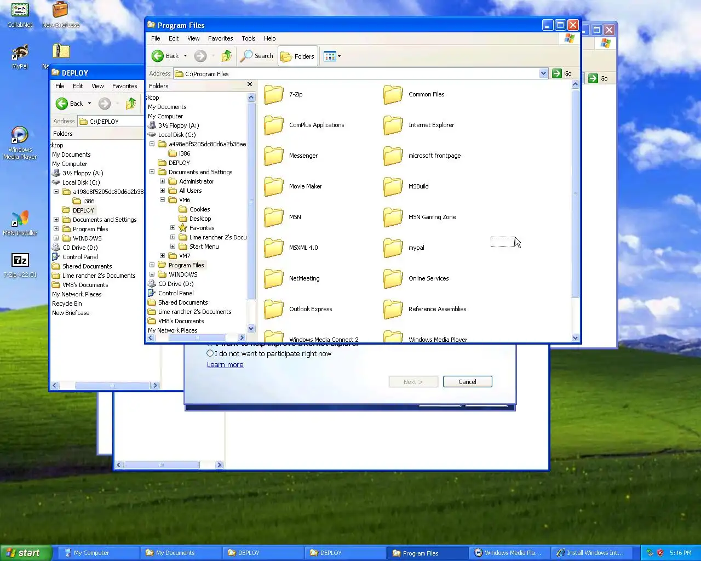Viewport: 701px width, 561px height.
Task: Expand the VM7 tree node
Action: (162, 256)
